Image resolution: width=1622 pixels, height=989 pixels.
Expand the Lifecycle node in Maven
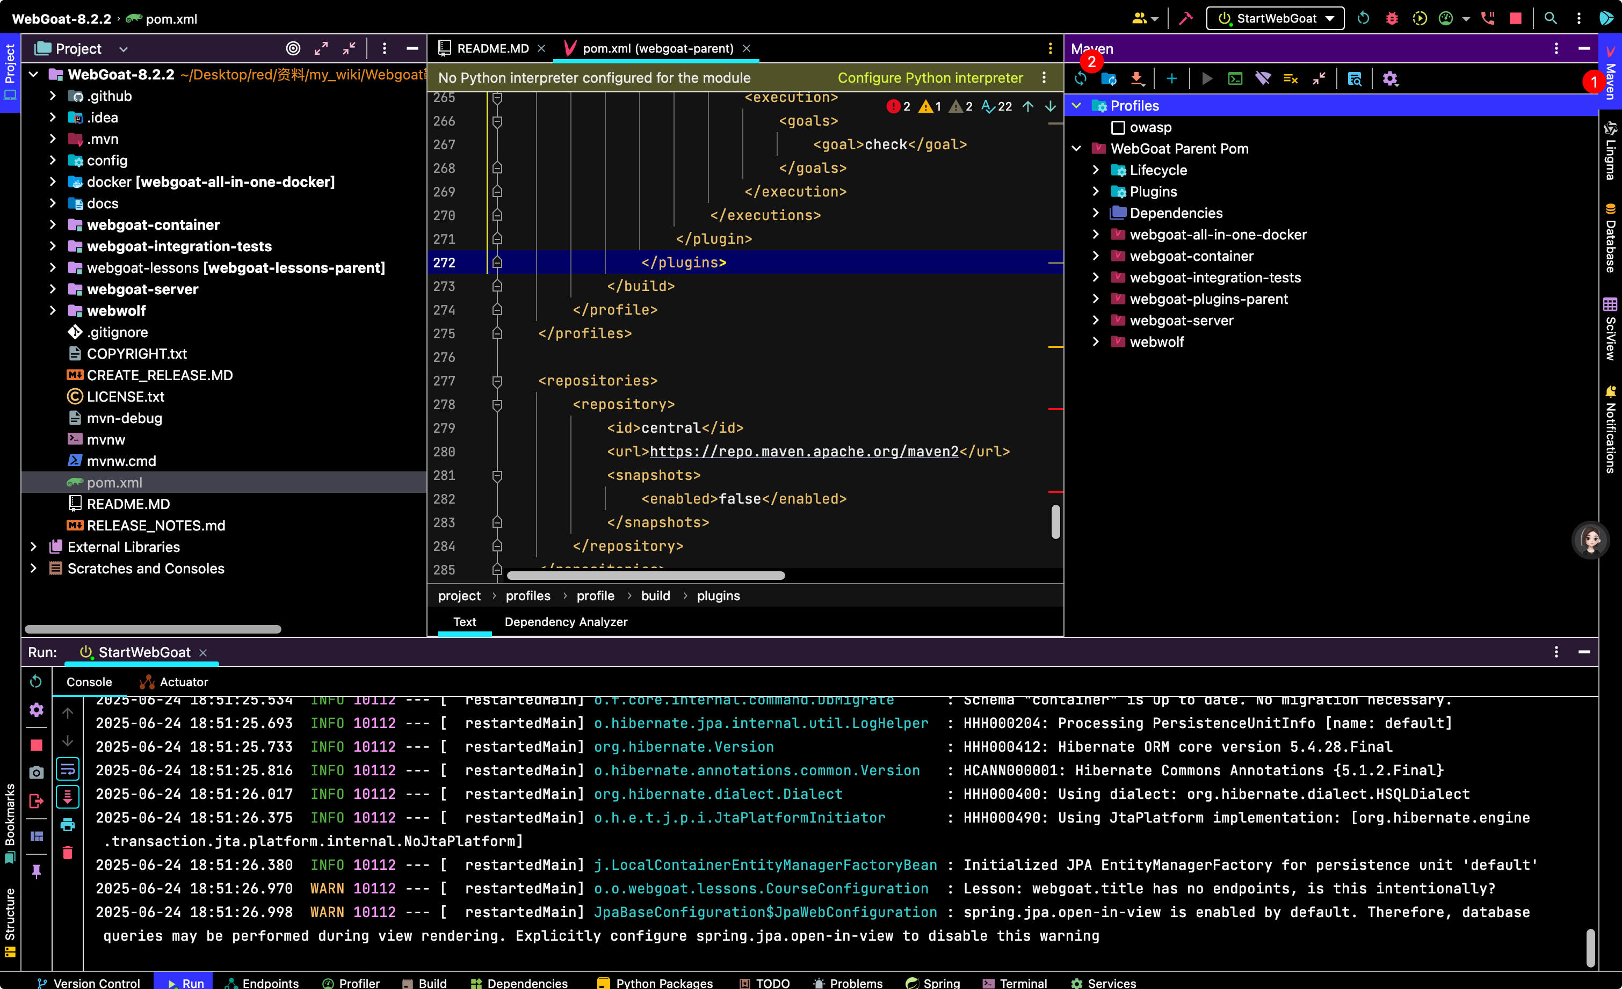pos(1095,170)
